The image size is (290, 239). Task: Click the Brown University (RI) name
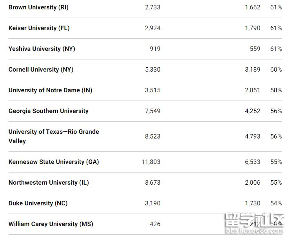pyautogui.click(x=38, y=7)
